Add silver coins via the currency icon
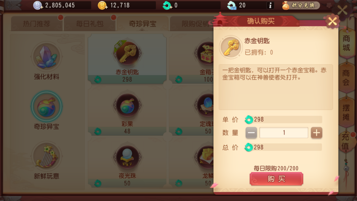 pos(38,5)
